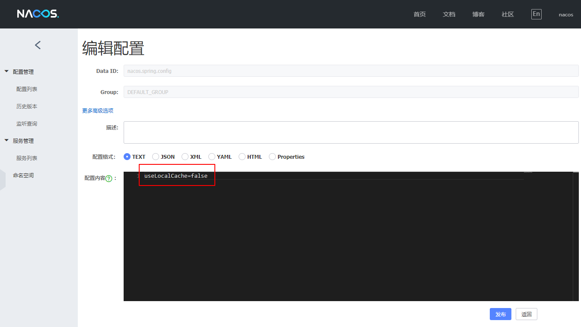Click the useLocalCache=false line in editor
This screenshot has height=327, width=581.
coord(176,176)
